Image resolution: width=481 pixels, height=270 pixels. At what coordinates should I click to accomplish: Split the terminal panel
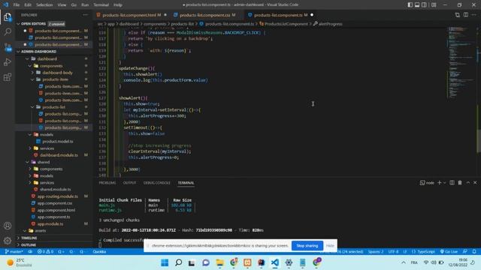click(x=452, y=183)
